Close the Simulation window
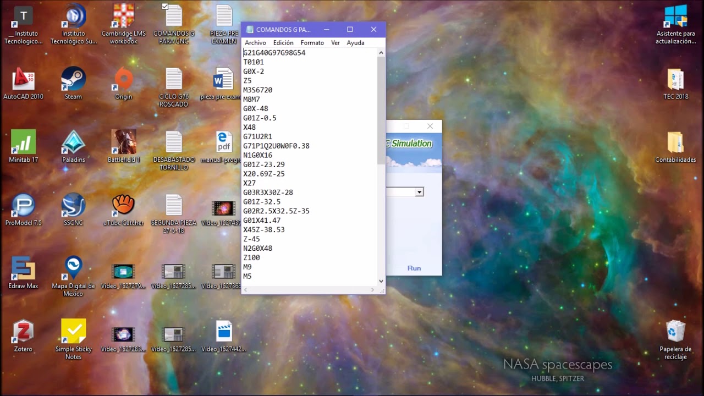 tap(430, 126)
